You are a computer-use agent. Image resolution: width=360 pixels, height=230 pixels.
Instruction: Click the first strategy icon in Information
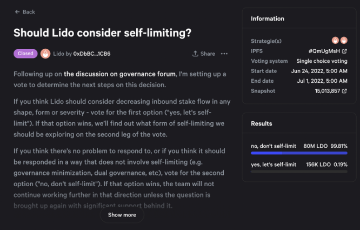click(336, 41)
